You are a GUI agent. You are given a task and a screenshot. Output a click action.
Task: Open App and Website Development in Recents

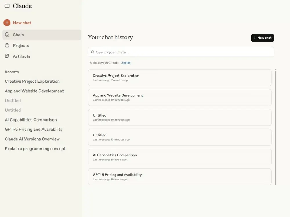click(x=34, y=91)
